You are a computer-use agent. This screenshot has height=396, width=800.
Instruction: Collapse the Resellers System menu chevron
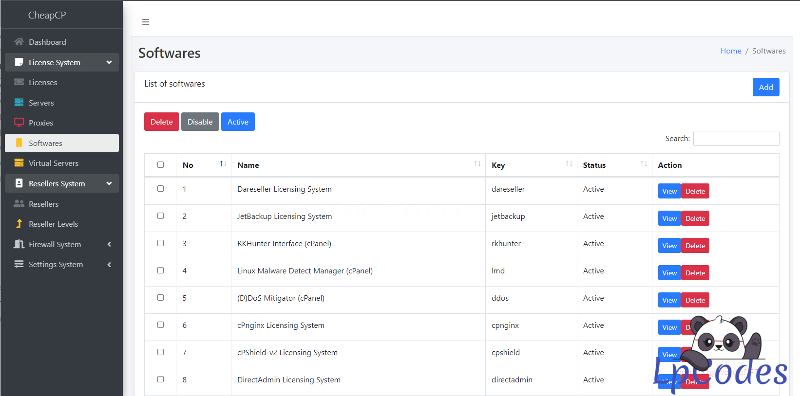109,183
